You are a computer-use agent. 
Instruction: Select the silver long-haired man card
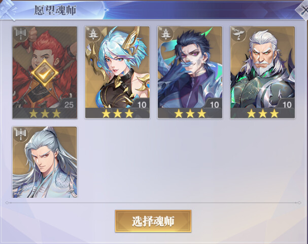45,162
